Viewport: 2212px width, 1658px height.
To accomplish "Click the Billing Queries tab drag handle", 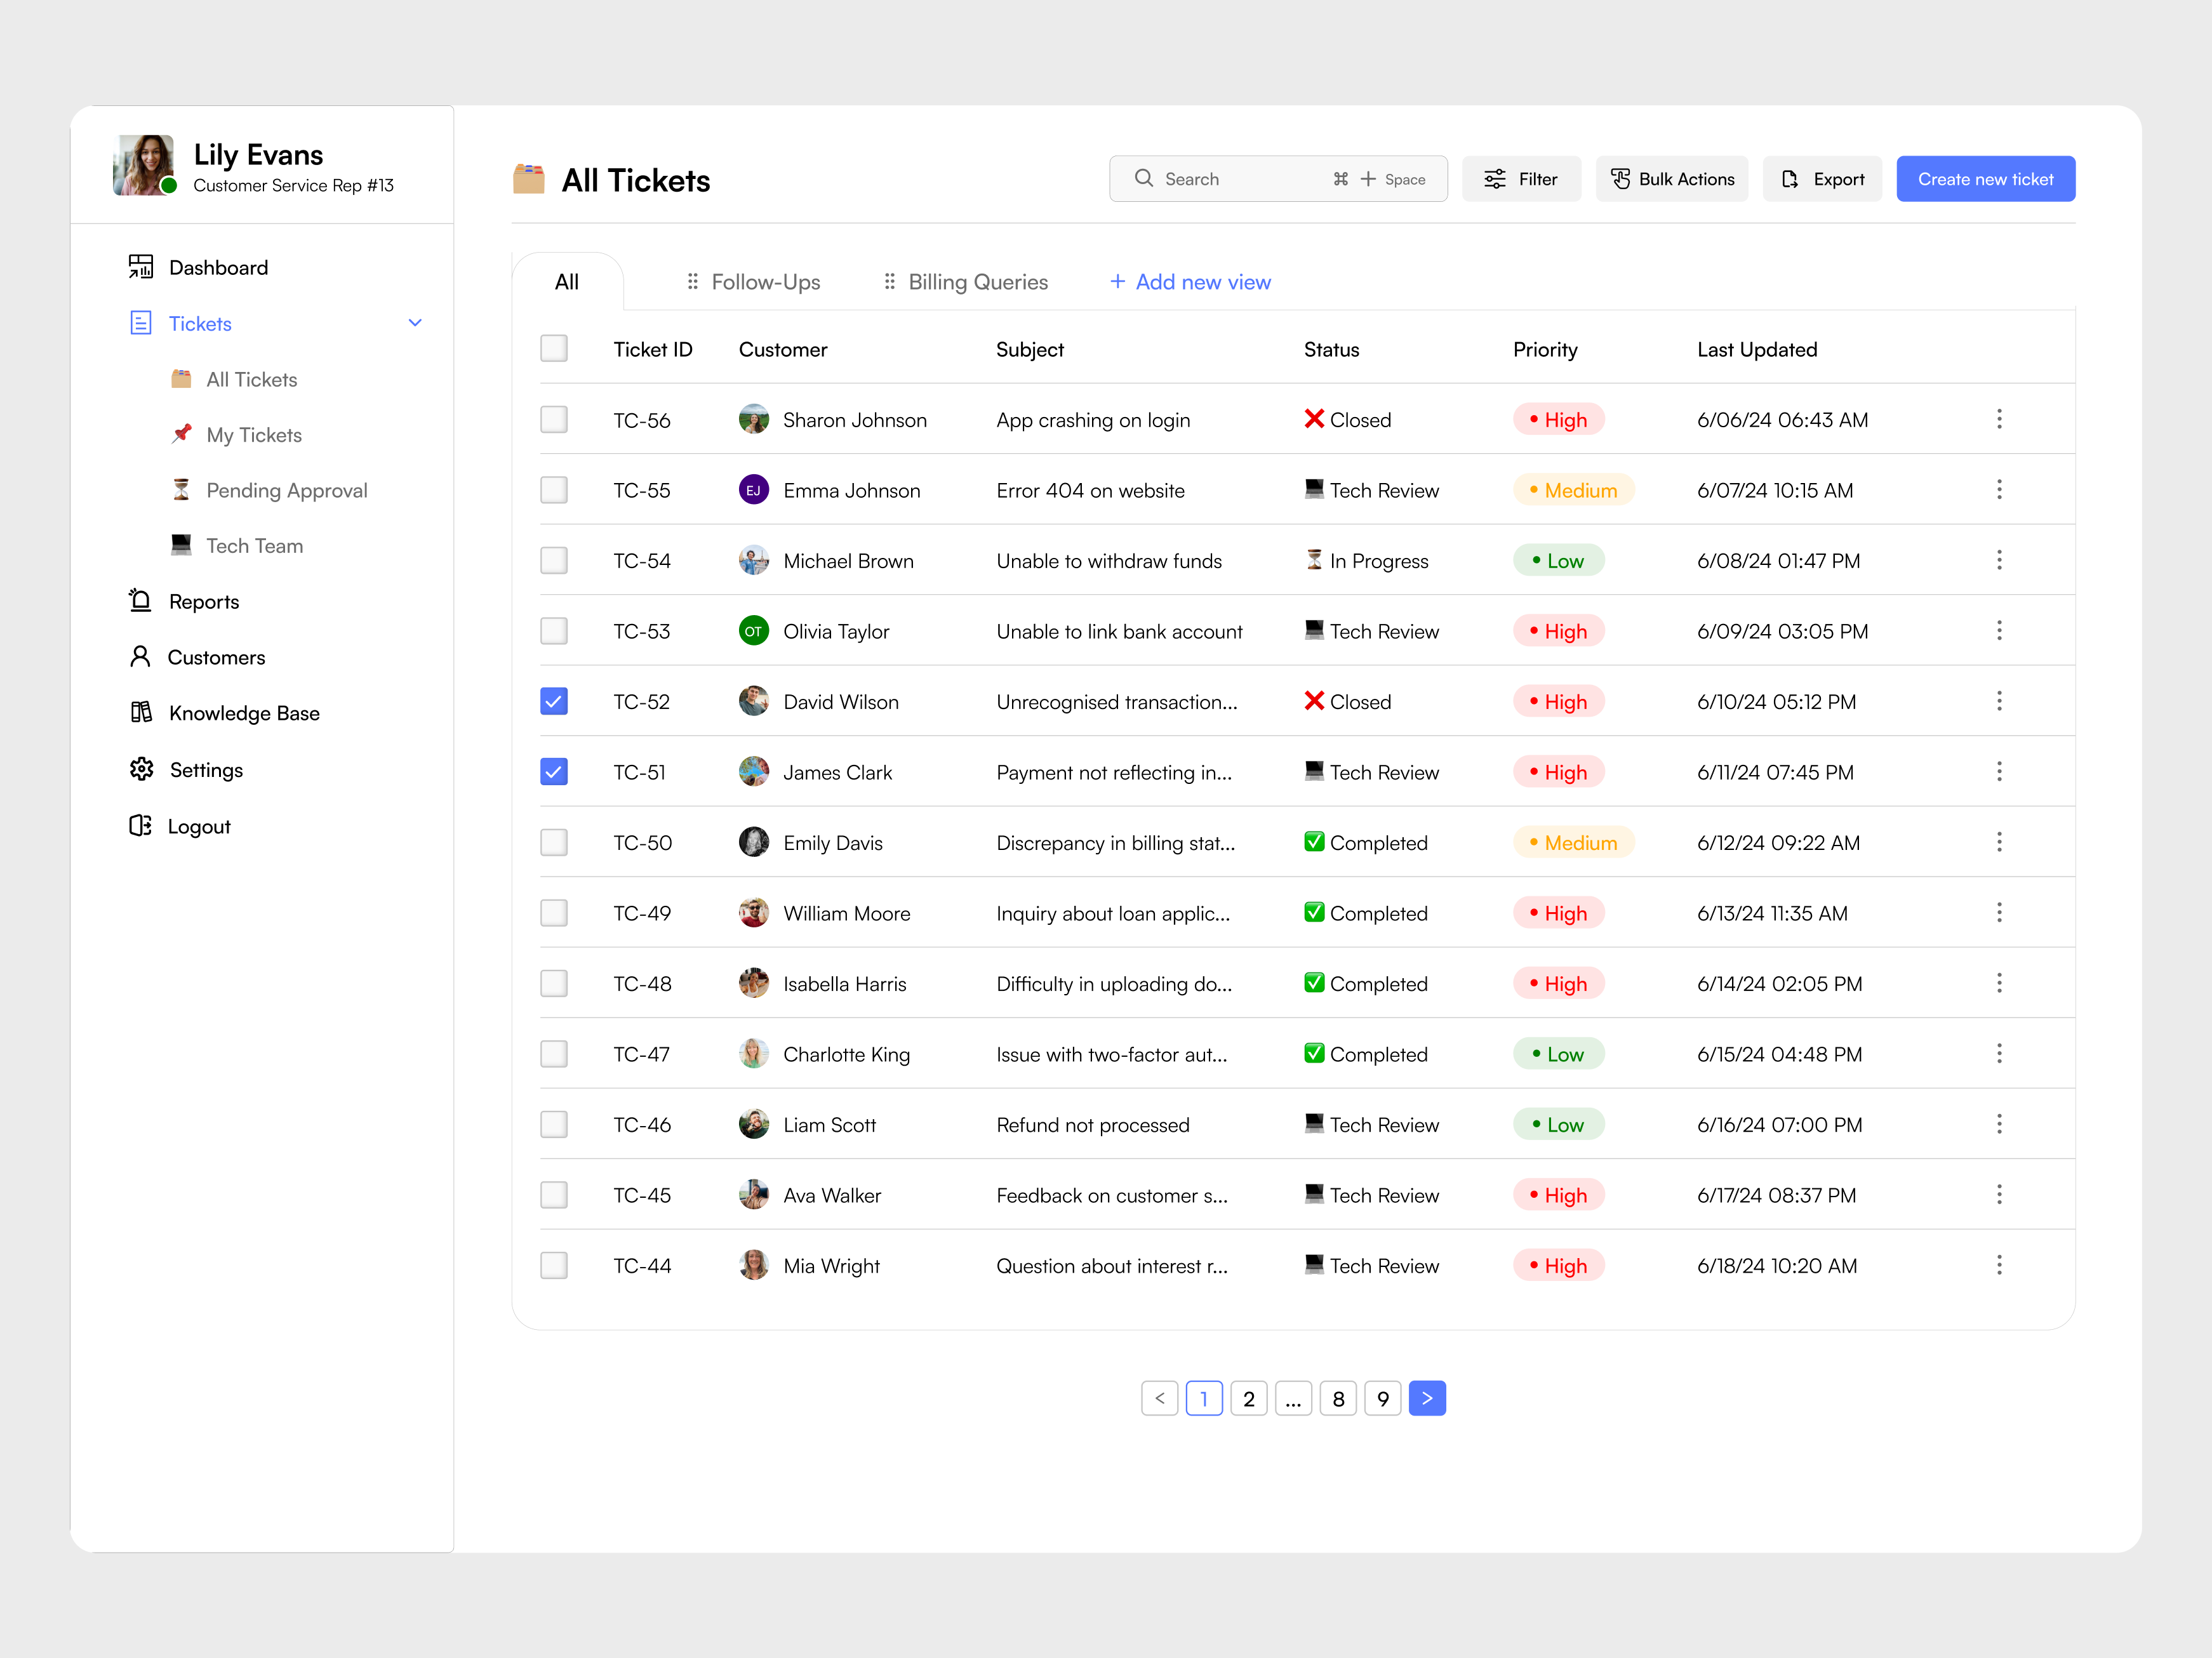I will coord(890,282).
